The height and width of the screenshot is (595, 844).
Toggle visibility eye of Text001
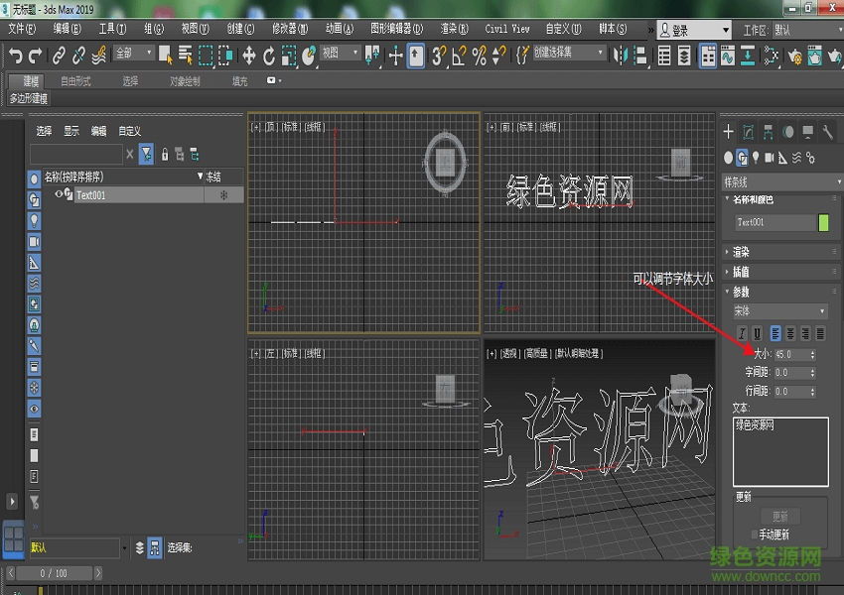click(x=59, y=195)
